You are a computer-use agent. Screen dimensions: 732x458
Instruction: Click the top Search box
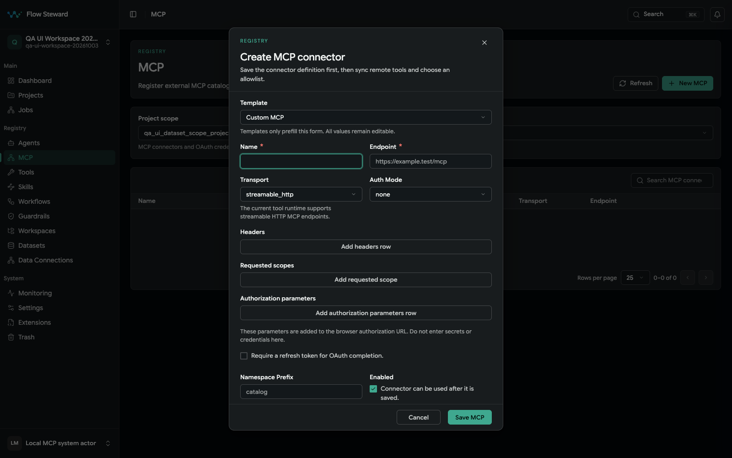[x=666, y=14]
